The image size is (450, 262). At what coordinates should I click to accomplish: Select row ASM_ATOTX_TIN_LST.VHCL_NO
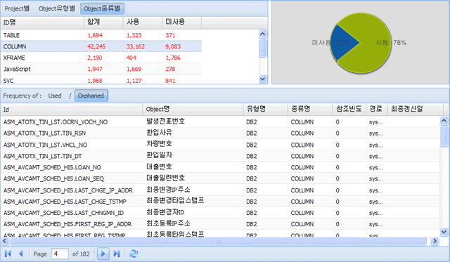pos(220,145)
